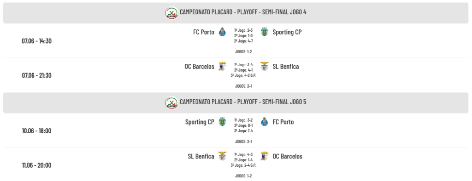Click the Playoff logo in Semi-Final Jogo 5 header

point(171,102)
